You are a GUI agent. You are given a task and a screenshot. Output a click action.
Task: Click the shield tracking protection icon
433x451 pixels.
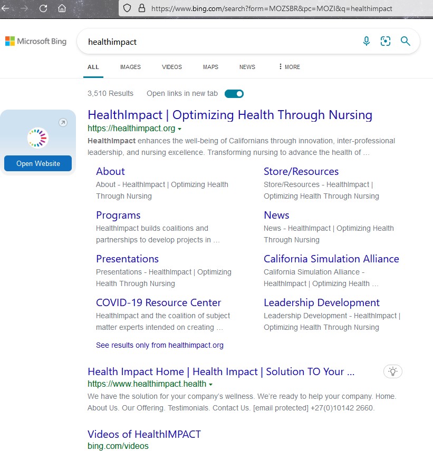(x=127, y=8)
